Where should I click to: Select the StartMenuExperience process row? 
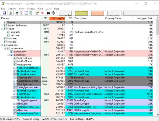point(77,68)
